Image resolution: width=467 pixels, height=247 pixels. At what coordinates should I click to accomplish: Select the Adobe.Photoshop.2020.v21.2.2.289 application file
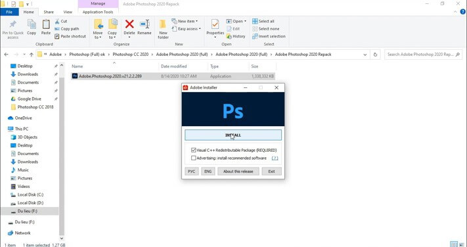[173, 76]
